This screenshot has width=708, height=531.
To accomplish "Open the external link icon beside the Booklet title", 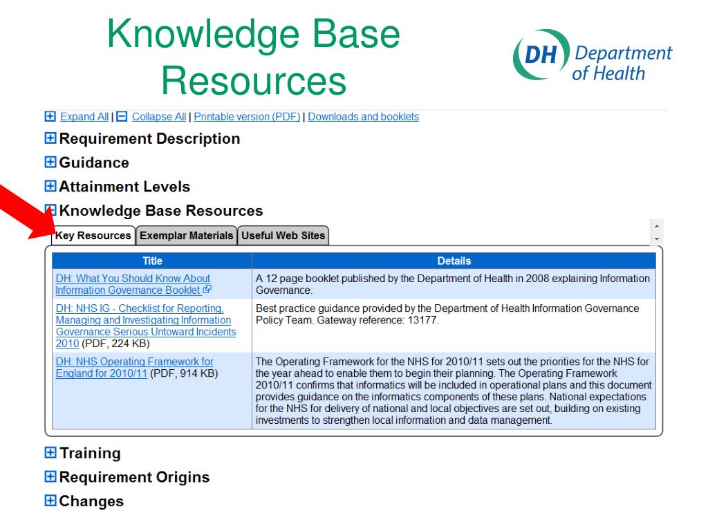I will (x=207, y=290).
